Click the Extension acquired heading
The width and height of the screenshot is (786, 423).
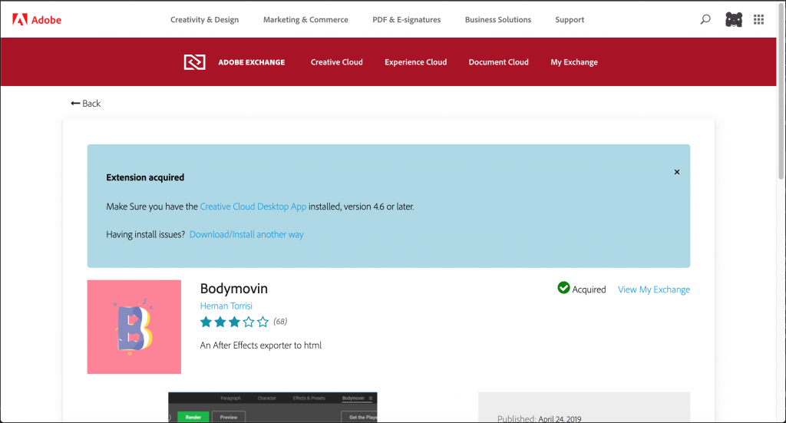145,177
